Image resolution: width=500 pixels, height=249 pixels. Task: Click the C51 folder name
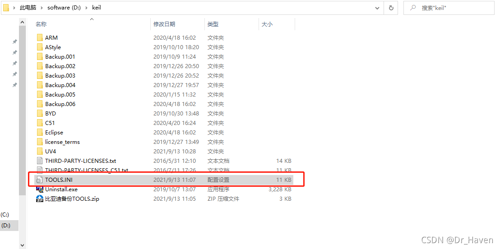(x=50, y=123)
